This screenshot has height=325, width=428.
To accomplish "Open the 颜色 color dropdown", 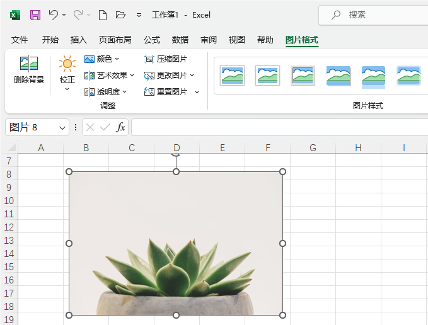I will point(102,59).
